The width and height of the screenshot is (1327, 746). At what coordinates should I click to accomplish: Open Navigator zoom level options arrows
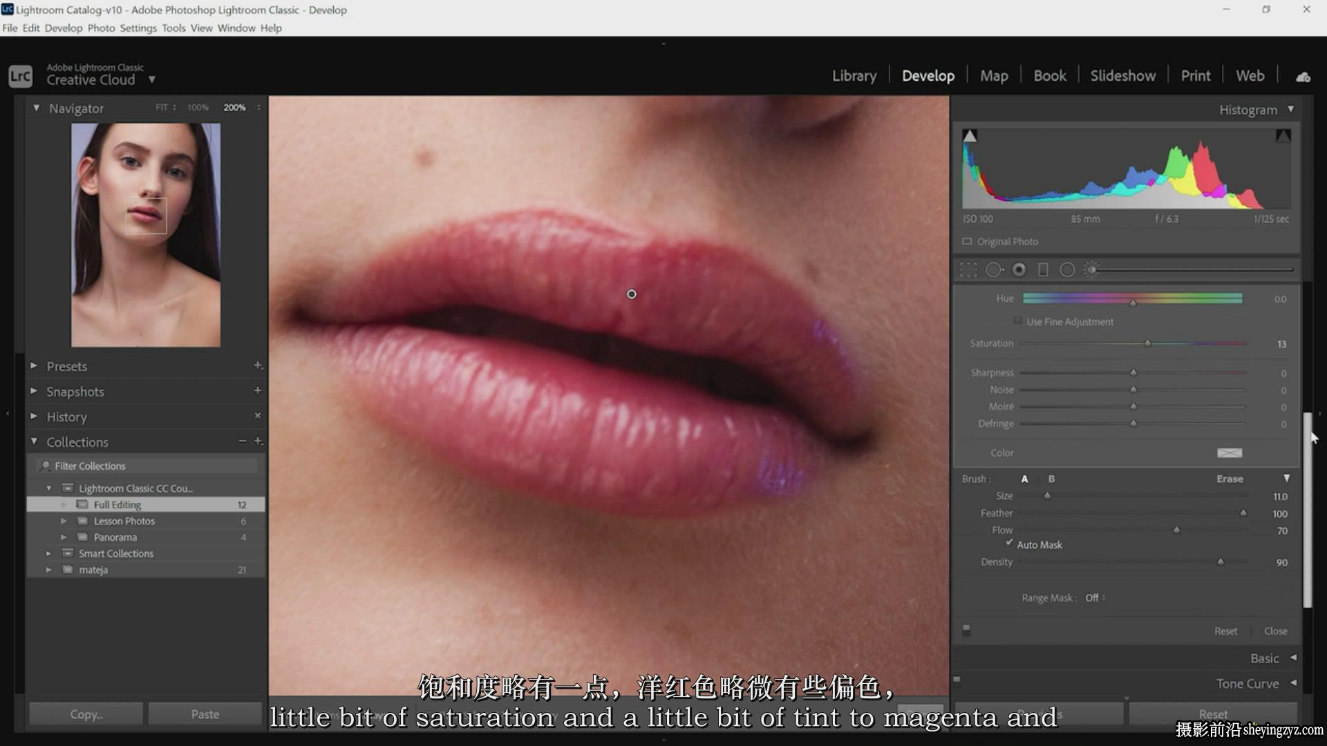(x=258, y=108)
